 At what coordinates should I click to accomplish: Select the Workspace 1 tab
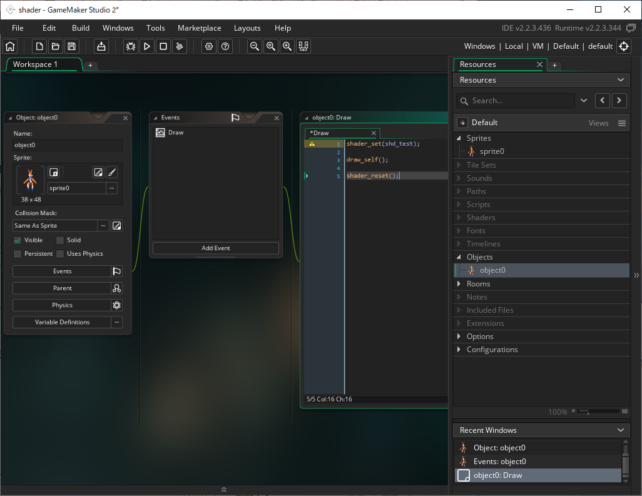44,64
